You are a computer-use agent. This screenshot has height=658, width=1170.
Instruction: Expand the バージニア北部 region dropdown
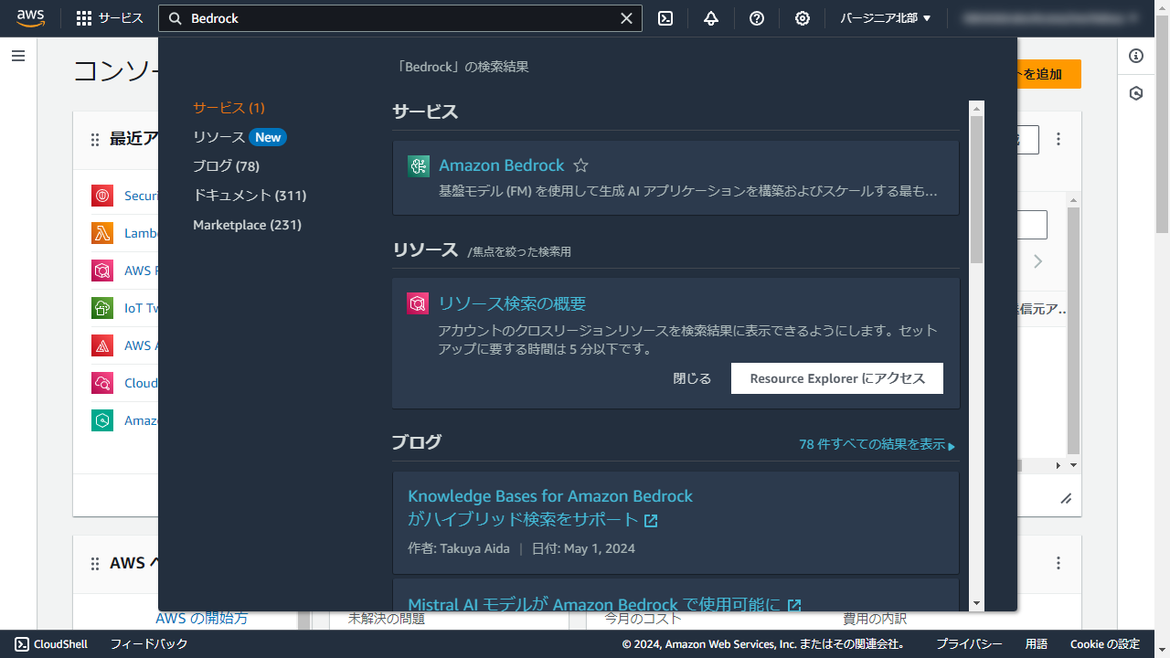coord(886,18)
